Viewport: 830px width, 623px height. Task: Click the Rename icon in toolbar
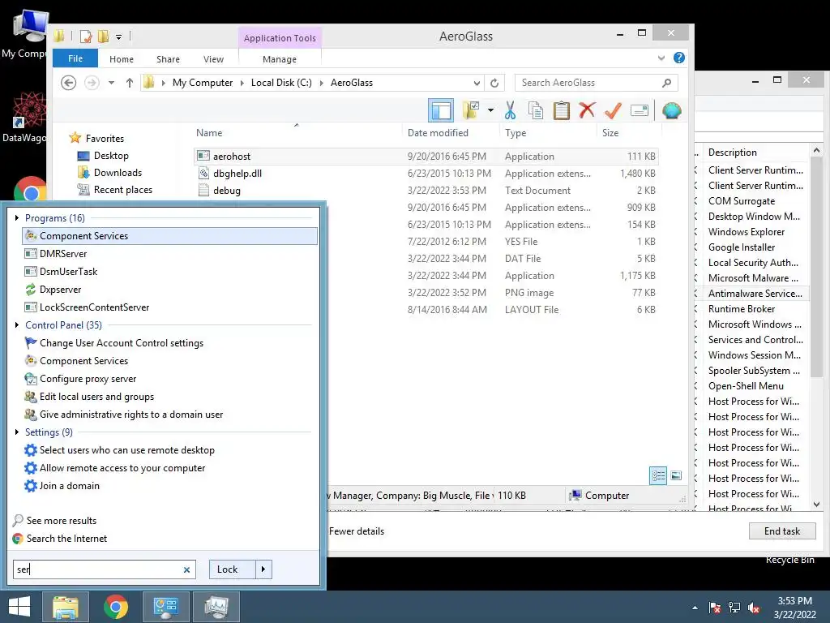click(640, 110)
